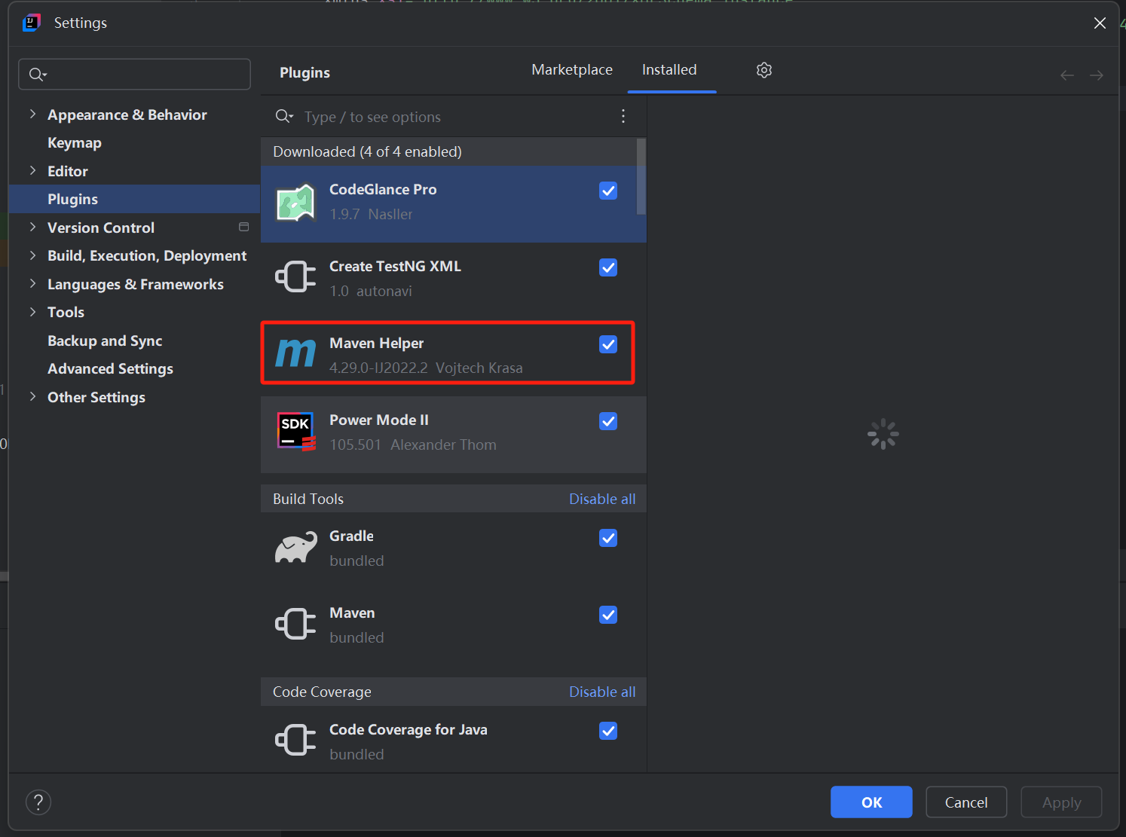Open Advanced Settings page
This screenshot has height=837, width=1126.
(110, 368)
